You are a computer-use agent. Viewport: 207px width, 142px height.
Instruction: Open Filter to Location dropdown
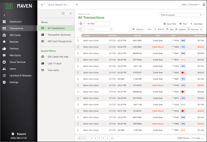coord(181,15)
